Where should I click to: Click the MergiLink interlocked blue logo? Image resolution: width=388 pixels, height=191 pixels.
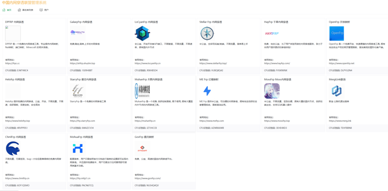336,91
